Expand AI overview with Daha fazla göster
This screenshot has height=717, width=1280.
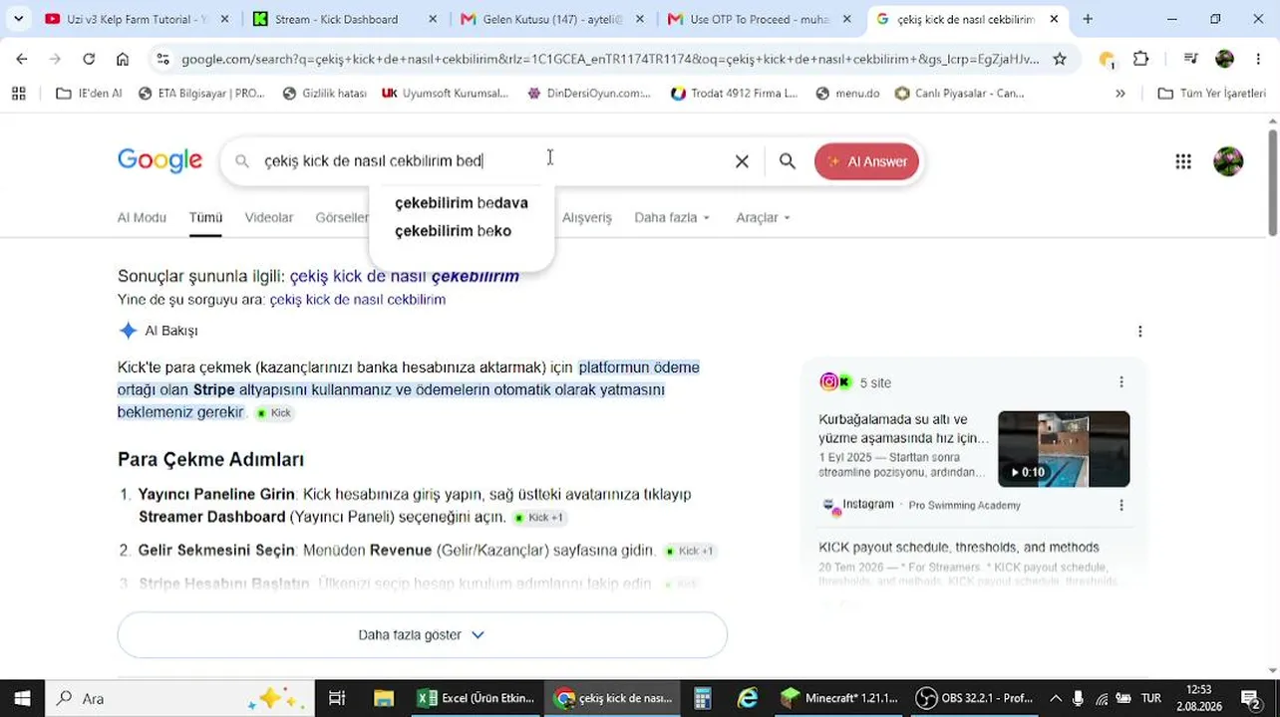pos(423,634)
